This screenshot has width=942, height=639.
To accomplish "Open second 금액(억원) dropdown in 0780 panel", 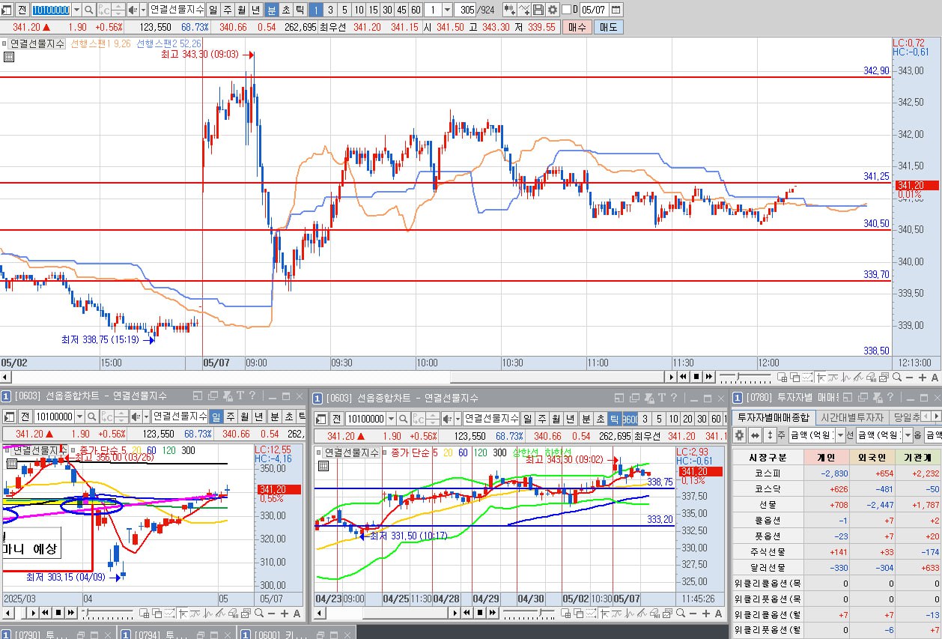I will 908,435.
